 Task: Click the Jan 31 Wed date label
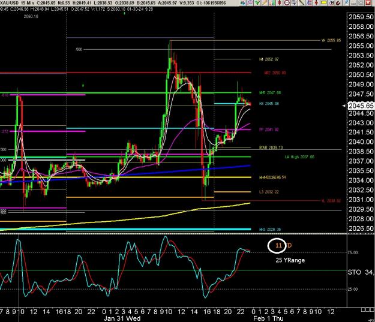coord(122,318)
